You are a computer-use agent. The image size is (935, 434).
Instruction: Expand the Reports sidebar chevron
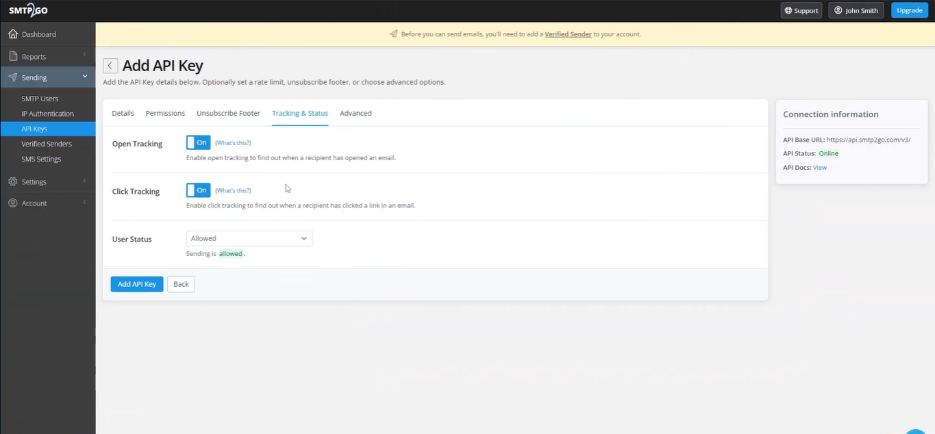tap(85, 55)
